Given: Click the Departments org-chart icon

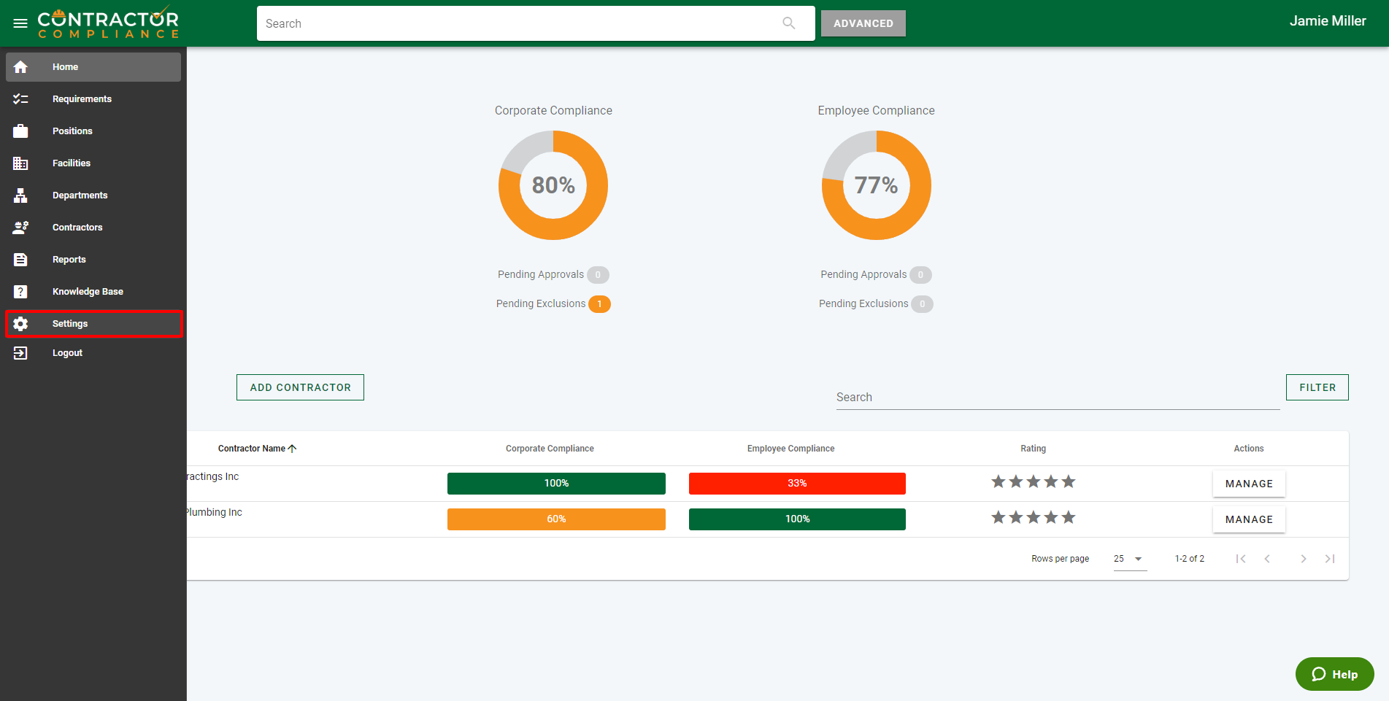Looking at the screenshot, I should [x=20, y=195].
